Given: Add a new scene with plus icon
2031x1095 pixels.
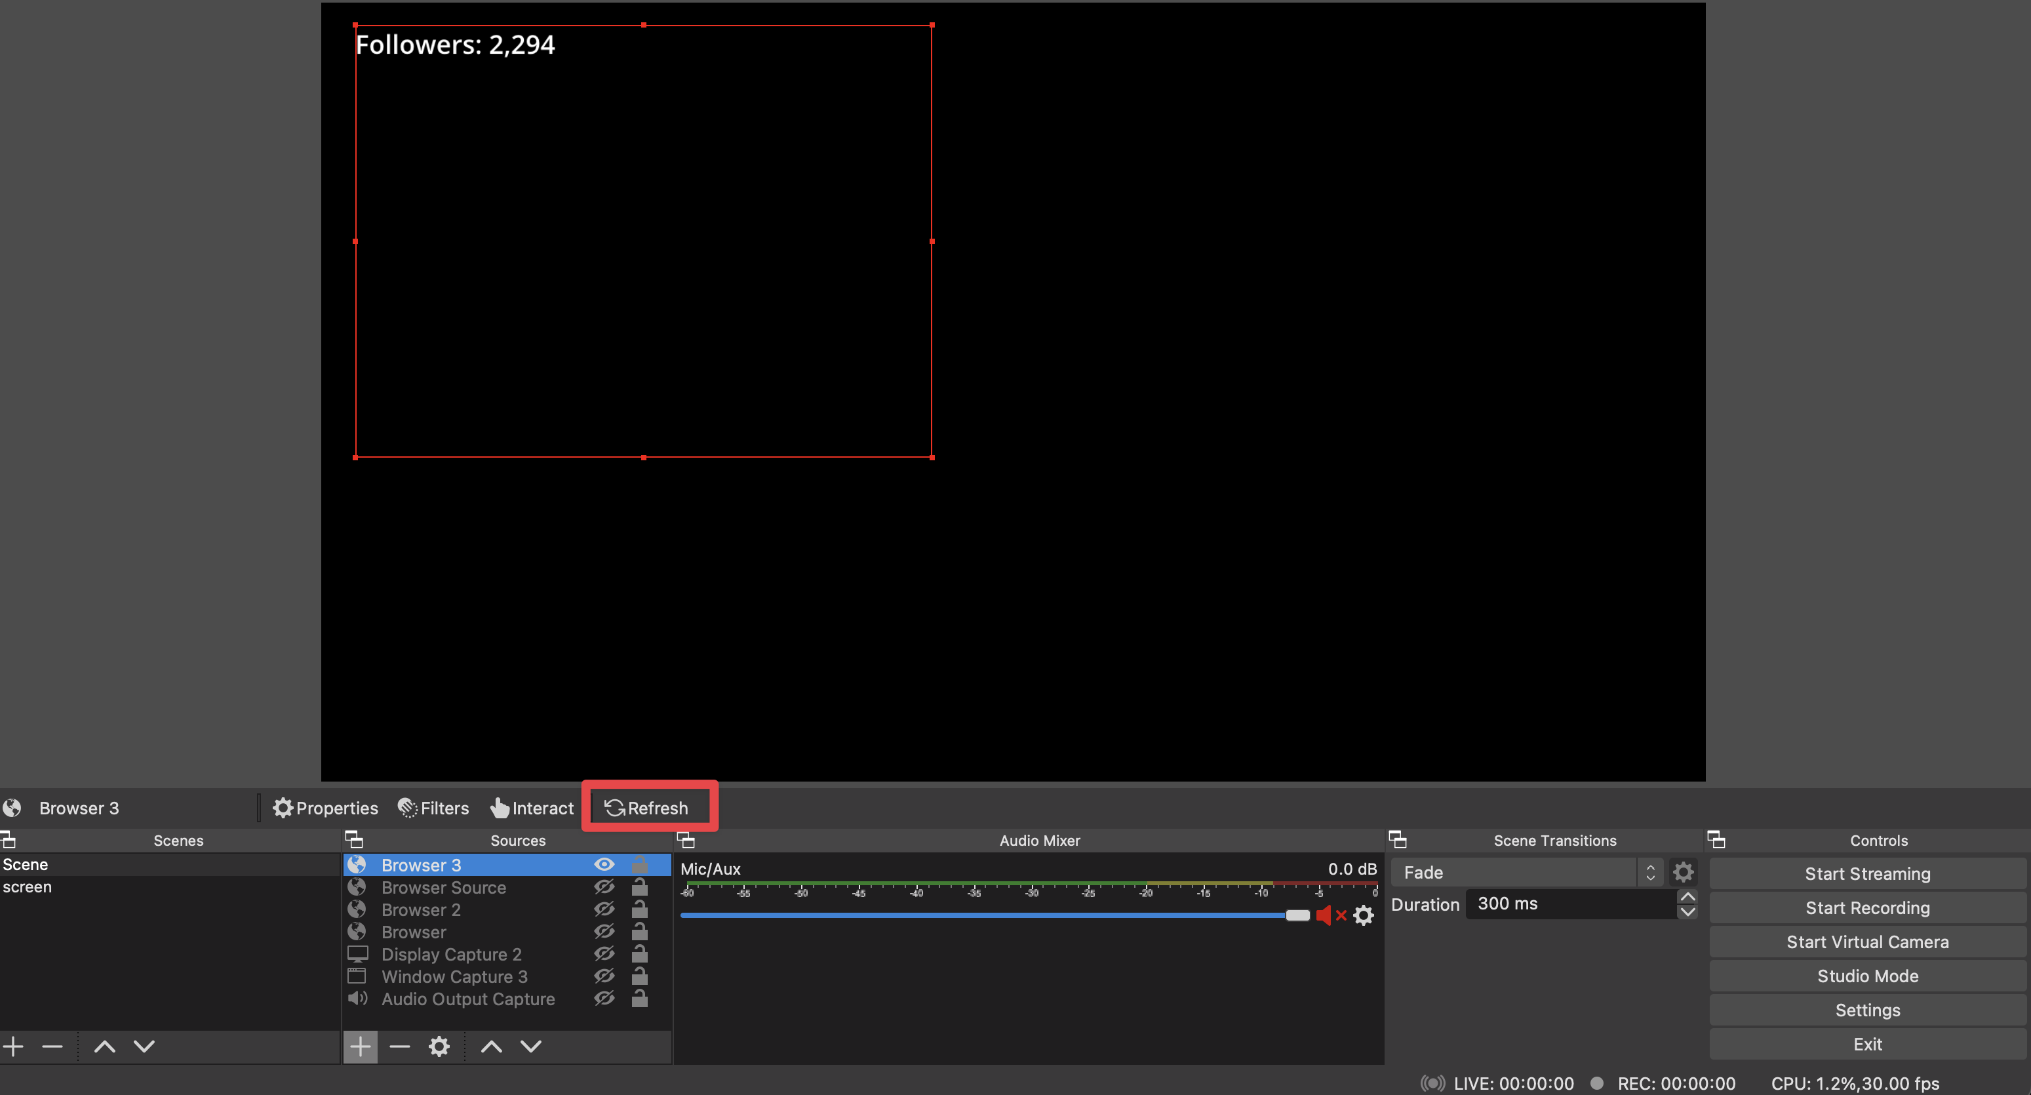Looking at the screenshot, I should [x=13, y=1046].
